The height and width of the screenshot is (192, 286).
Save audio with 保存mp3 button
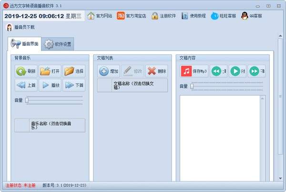point(194,72)
